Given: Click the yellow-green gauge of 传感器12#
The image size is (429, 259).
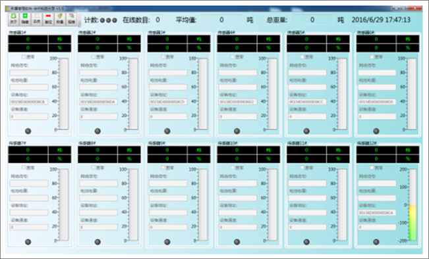Looking at the screenshot, I should pyautogui.click(x=413, y=204).
